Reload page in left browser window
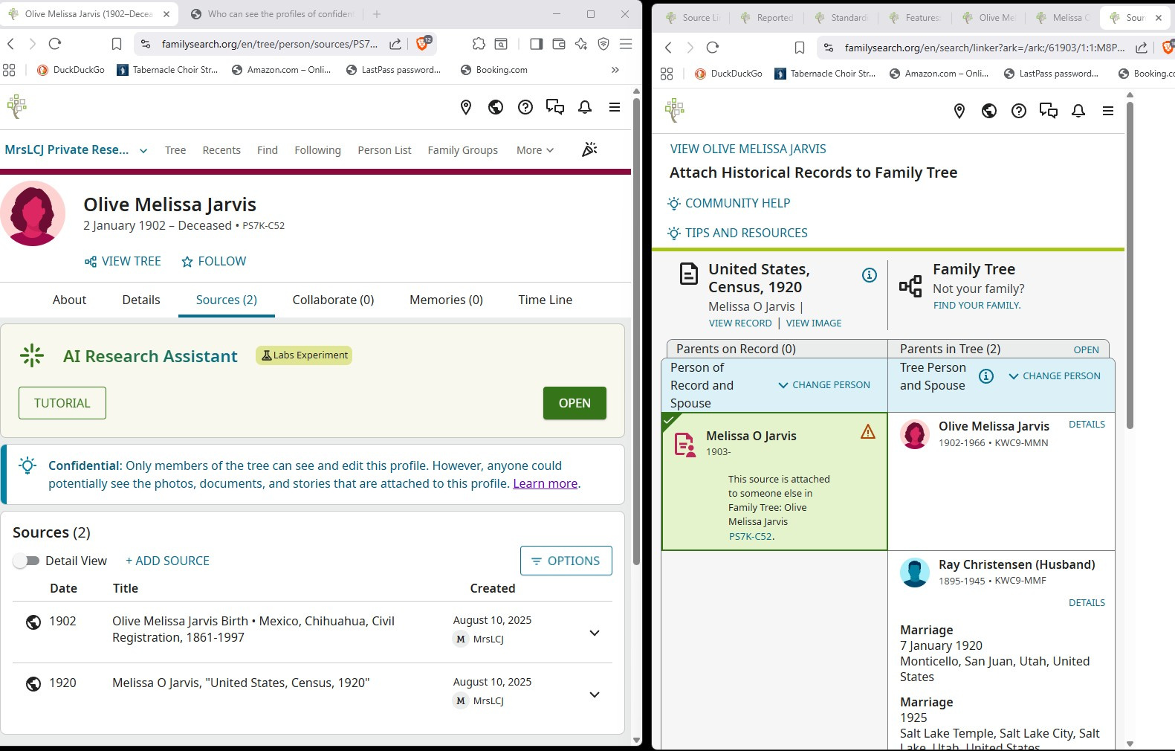 click(x=55, y=44)
